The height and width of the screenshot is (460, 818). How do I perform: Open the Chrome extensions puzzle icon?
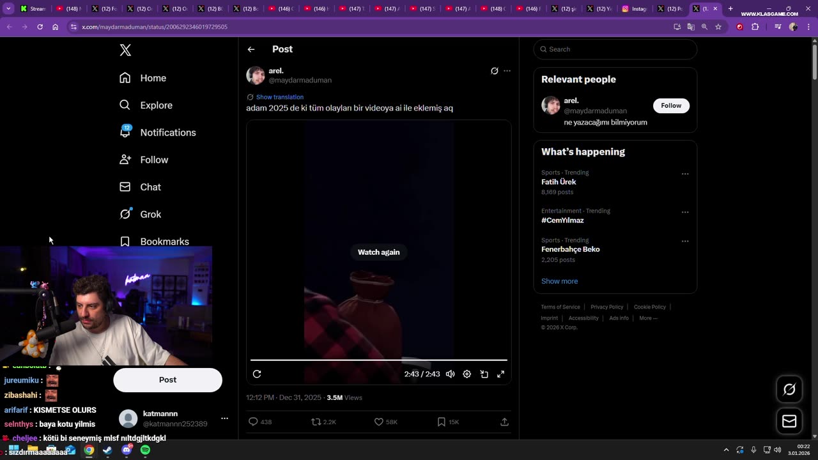click(755, 27)
